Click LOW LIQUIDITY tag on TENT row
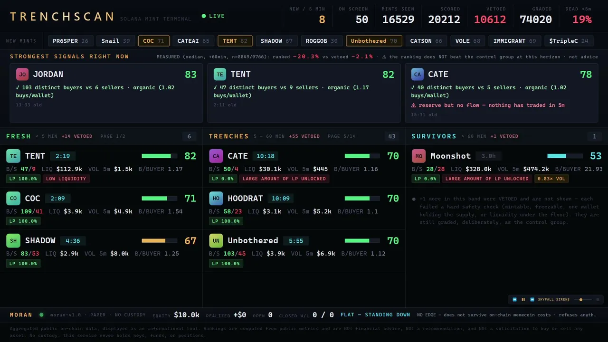Viewport: 608px width, 342px height. pos(66,179)
